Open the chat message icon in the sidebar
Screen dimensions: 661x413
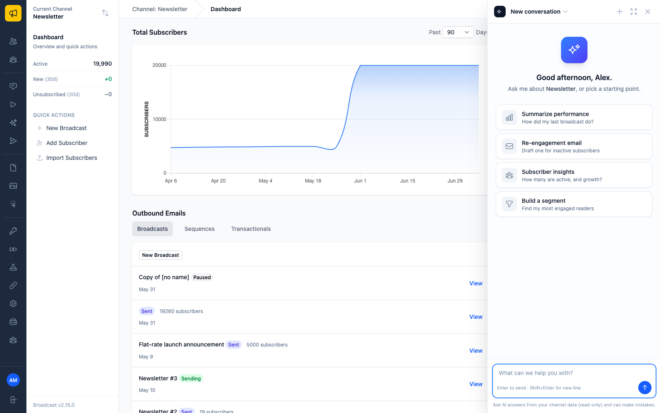[x=13, y=86]
